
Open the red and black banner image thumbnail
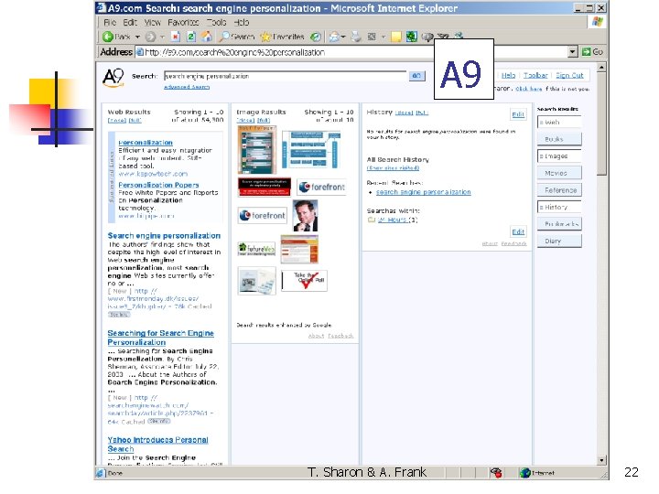[265, 187]
